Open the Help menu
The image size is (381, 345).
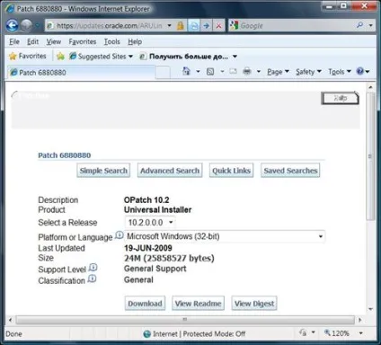pyautogui.click(x=135, y=41)
